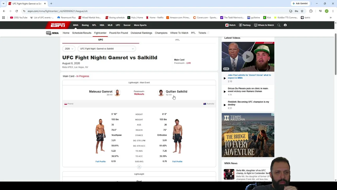The width and height of the screenshot is (337, 190).
Task: Open the year 2026 dropdown
Action: 69,49
